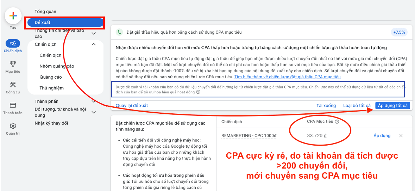Click the Chiến dịch column header
This screenshot has height=193, width=415.
coord(232,122)
